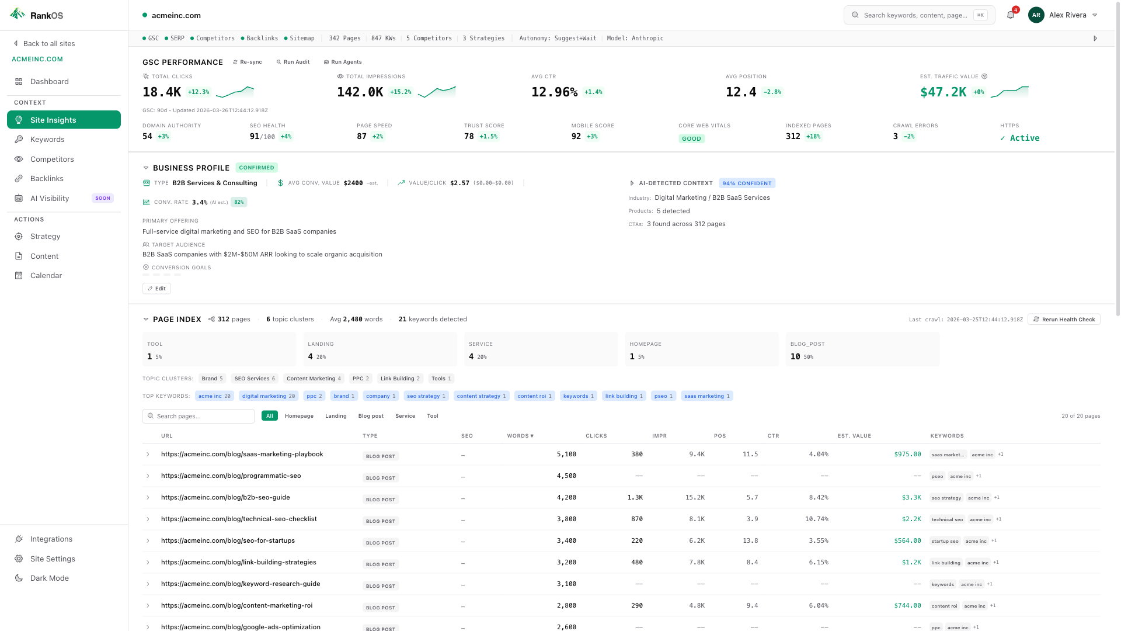The width and height of the screenshot is (1121, 631).
Task: Open the Strategy section
Action: click(45, 236)
